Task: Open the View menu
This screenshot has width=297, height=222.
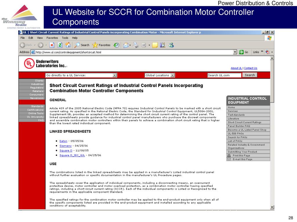Action: [x=40, y=38]
